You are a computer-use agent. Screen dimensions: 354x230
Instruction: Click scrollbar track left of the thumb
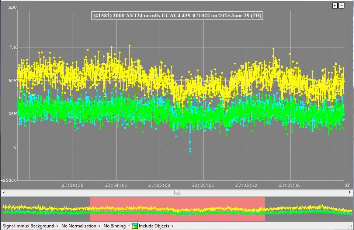click(x=88, y=192)
